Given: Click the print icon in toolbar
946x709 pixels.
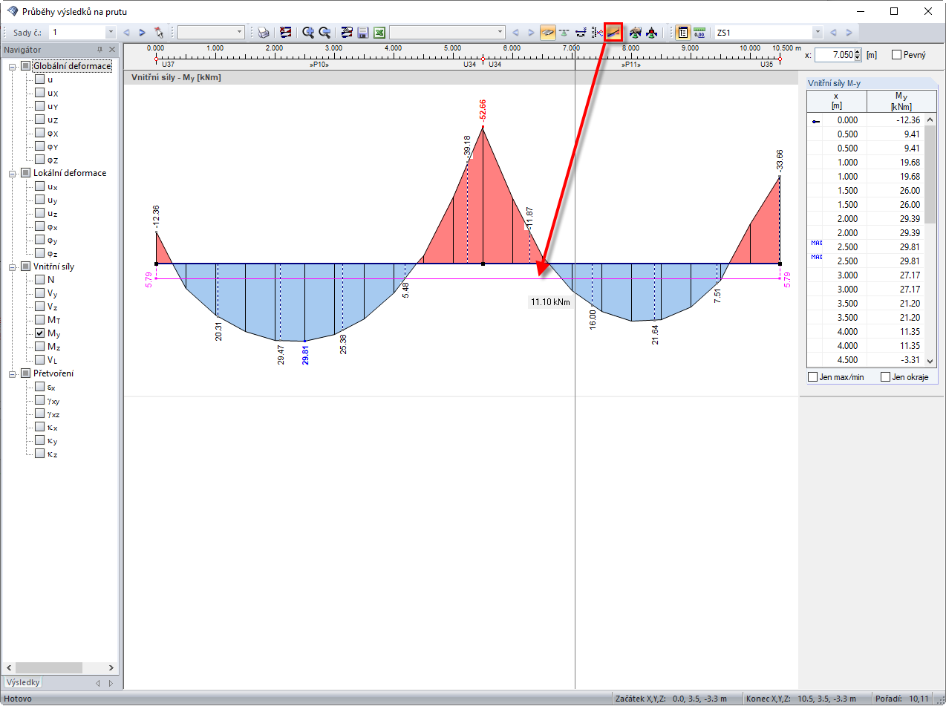Looking at the screenshot, I should point(263,33).
